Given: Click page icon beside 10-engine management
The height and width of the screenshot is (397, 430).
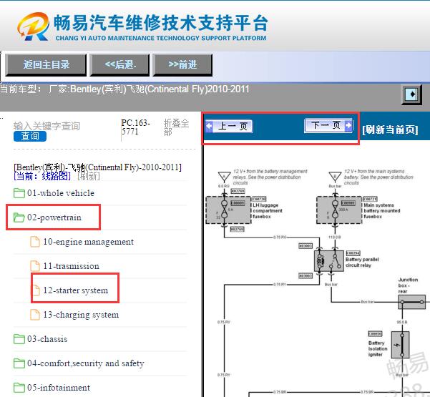Looking at the screenshot, I should [x=35, y=242].
